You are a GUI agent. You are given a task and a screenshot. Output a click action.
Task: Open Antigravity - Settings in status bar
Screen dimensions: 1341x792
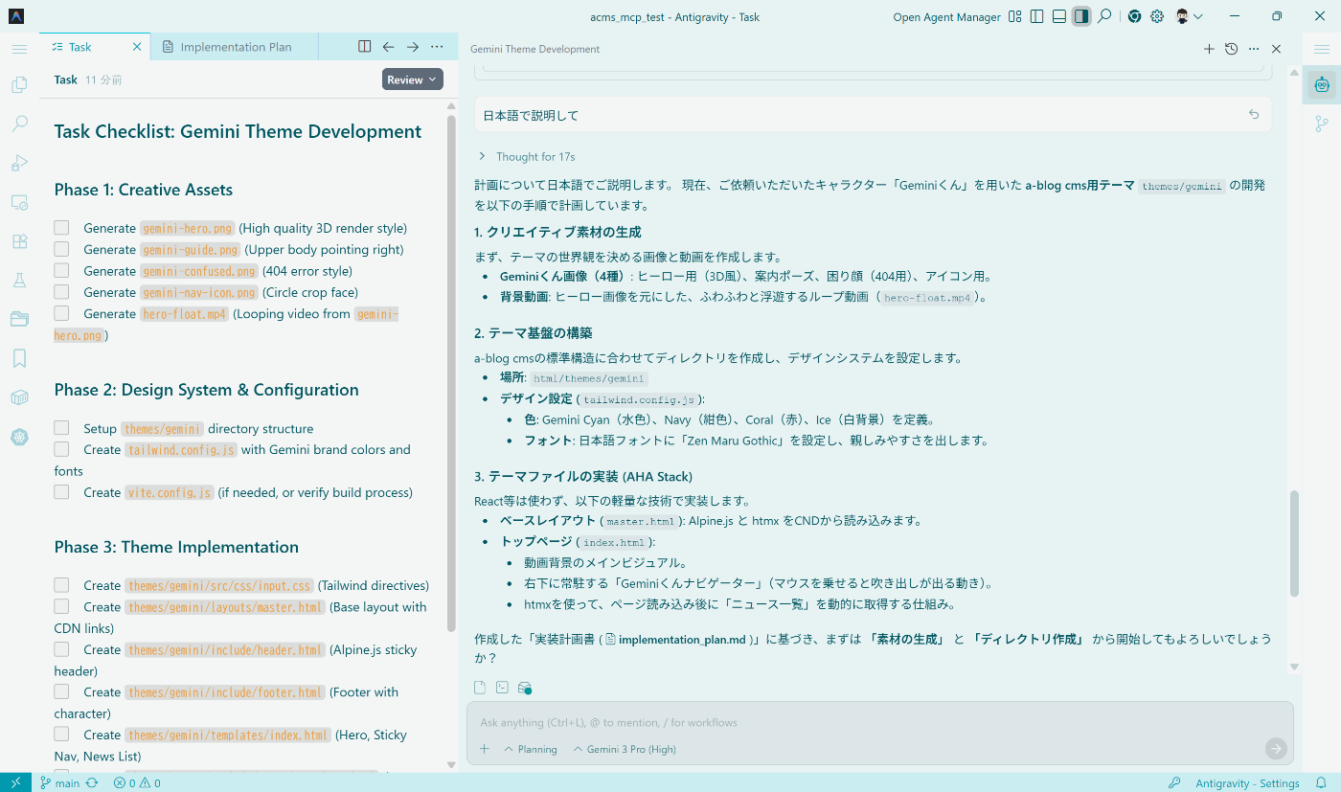pos(1247,782)
